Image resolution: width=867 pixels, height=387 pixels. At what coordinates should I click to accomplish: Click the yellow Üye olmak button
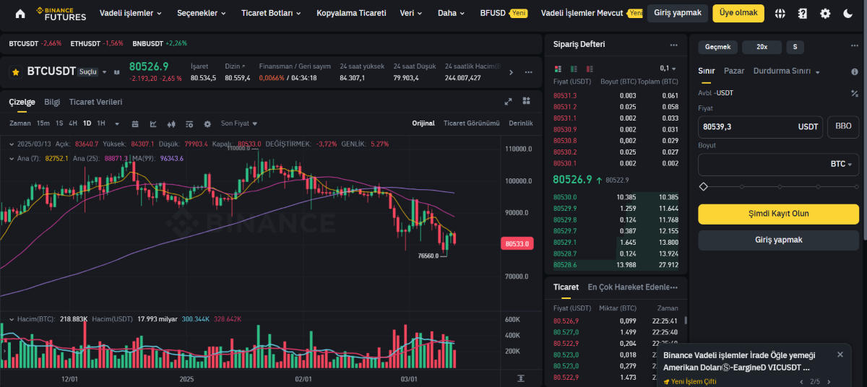[738, 13]
